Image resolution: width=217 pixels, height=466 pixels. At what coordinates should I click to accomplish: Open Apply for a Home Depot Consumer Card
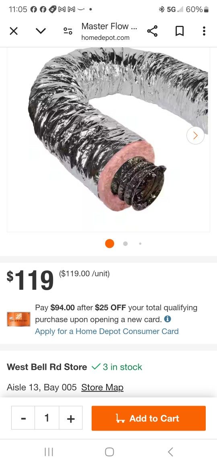[107, 331]
